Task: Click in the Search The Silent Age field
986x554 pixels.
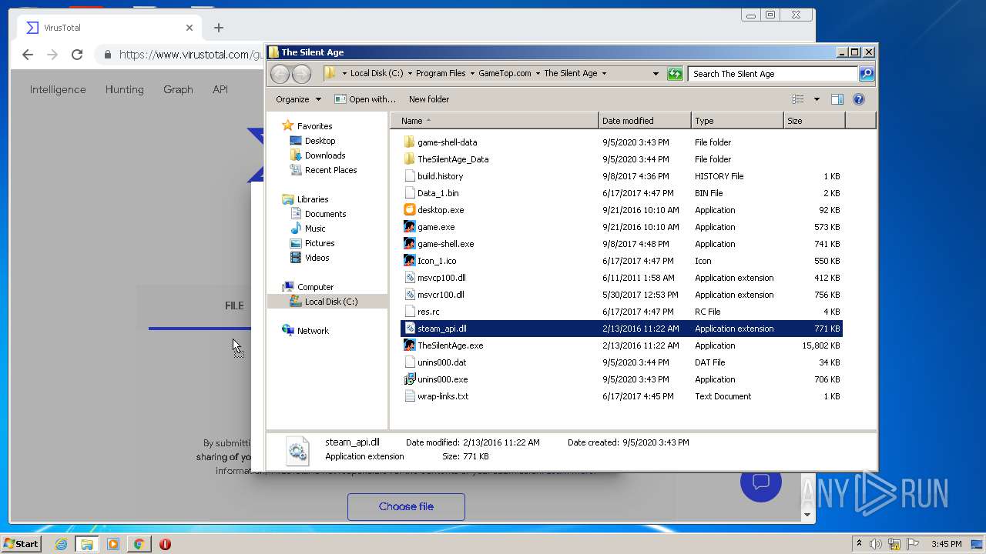Action: [x=773, y=74]
